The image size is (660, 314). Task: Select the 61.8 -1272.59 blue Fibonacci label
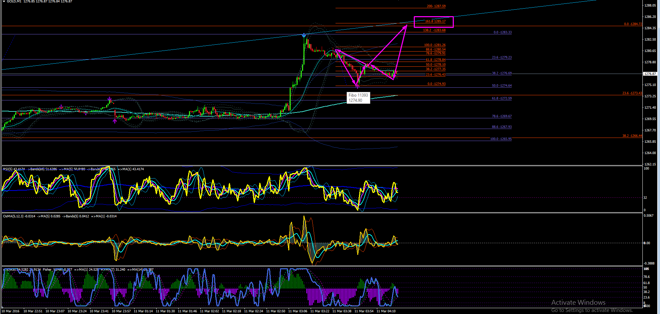pos(502,98)
